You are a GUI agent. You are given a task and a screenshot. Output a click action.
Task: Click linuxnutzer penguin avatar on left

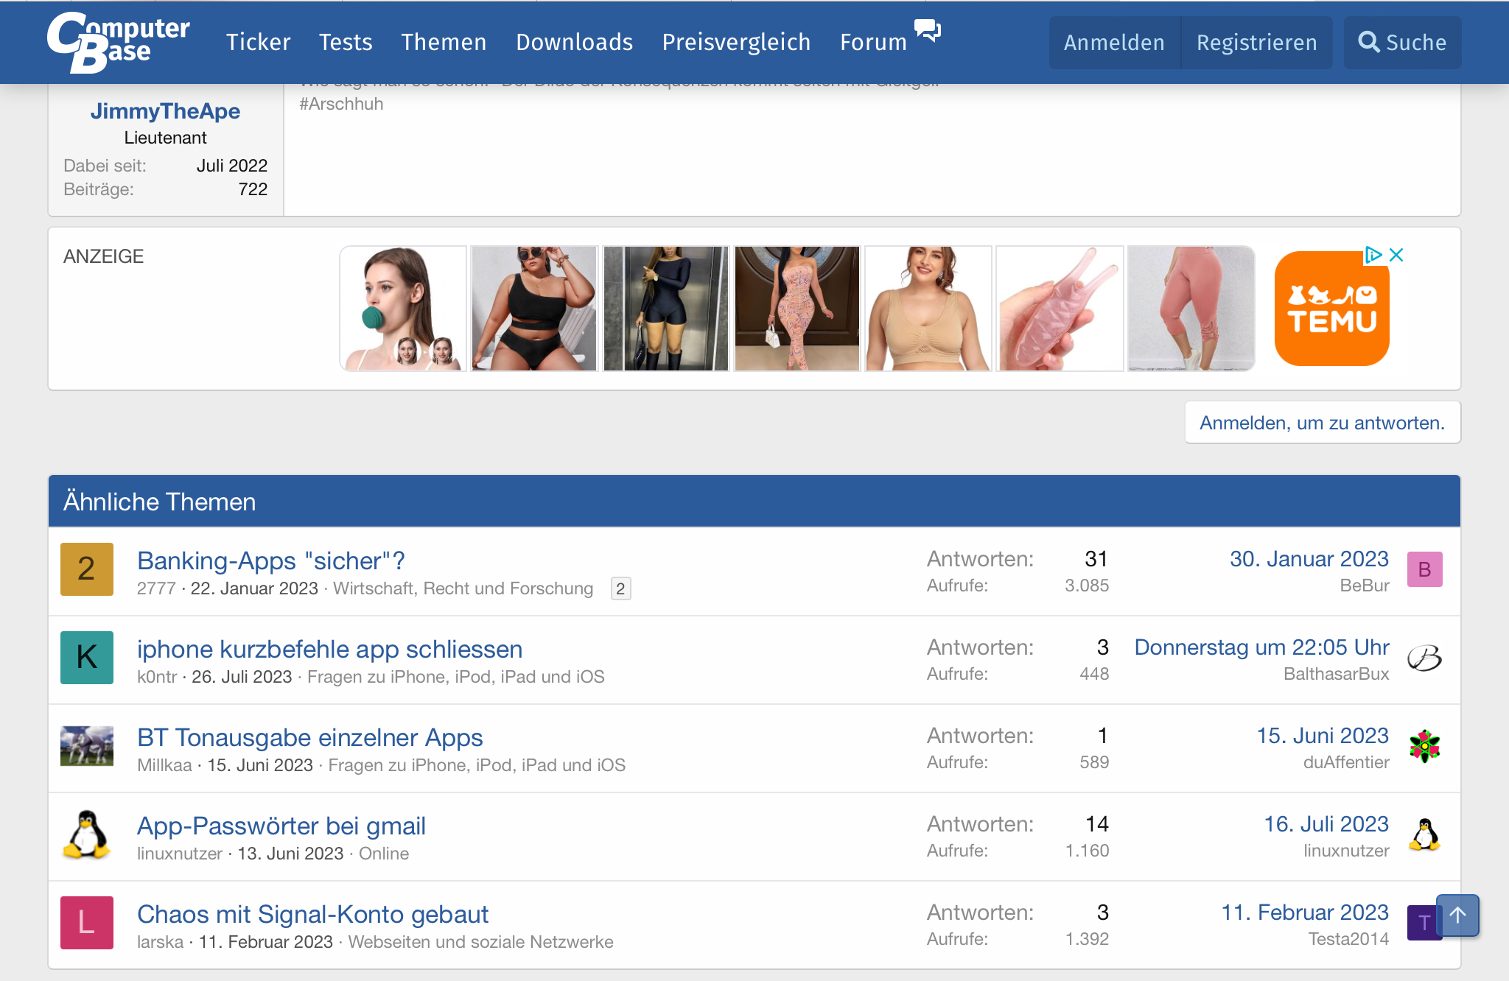tap(87, 834)
